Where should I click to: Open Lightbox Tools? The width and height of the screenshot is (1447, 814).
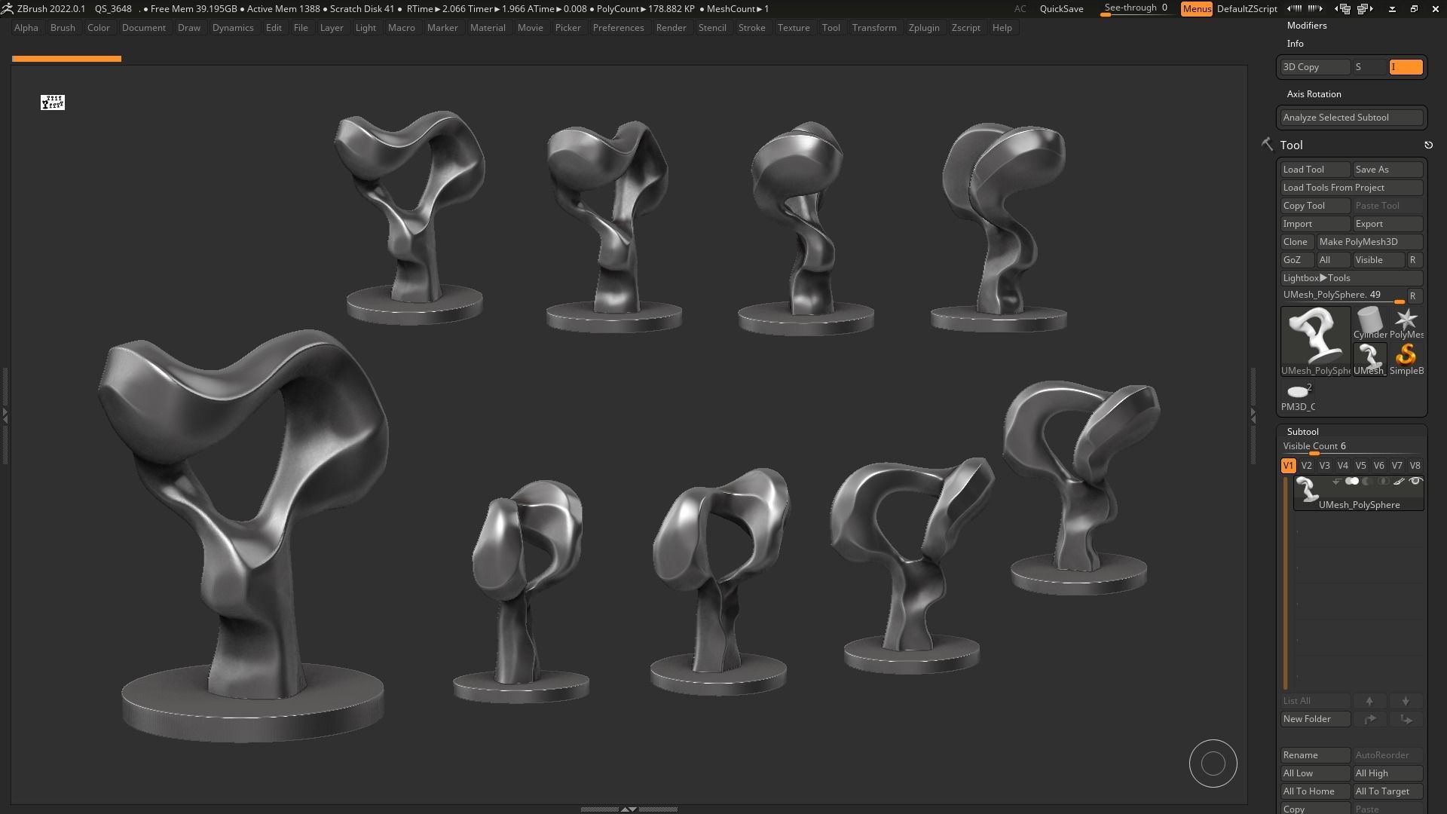[1351, 278]
